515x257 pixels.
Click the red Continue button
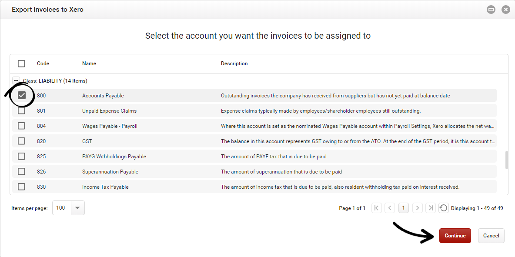[x=455, y=236]
